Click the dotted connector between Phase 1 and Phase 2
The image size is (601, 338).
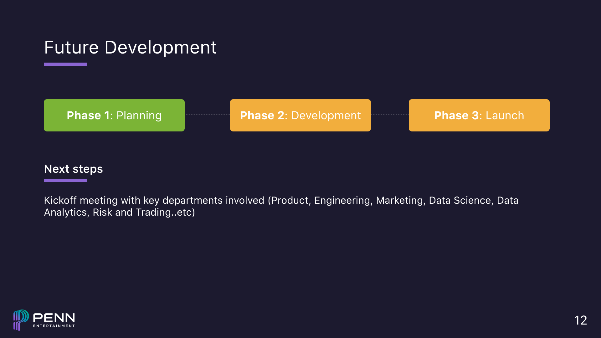[207, 115]
